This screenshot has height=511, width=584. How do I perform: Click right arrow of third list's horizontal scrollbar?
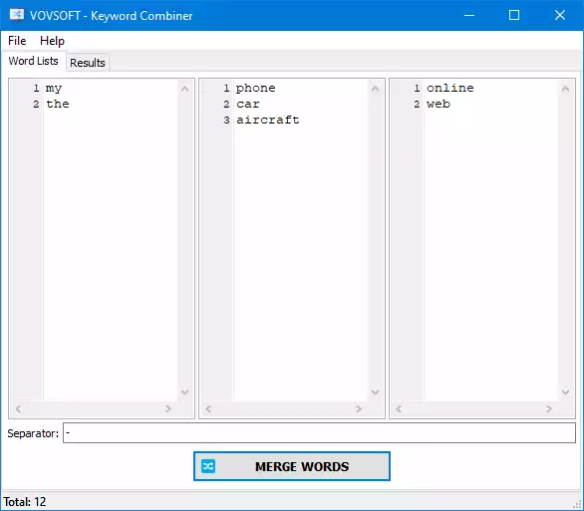(x=548, y=408)
